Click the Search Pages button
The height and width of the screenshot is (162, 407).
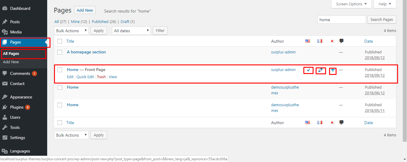click(382, 20)
